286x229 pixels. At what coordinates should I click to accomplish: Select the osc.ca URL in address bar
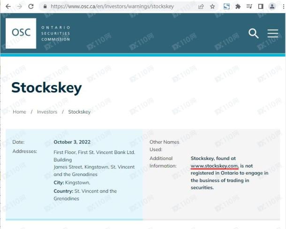[x=112, y=7]
